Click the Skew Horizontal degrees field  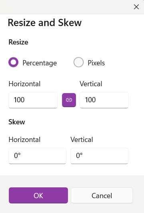click(37, 156)
